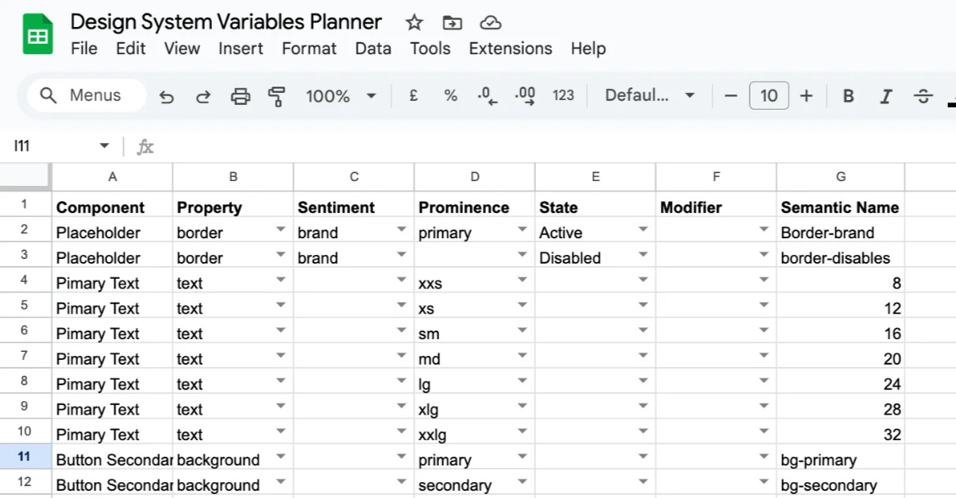Image resolution: width=956 pixels, height=498 pixels.
Task: Check the cloud save status icon
Action: 491,22
